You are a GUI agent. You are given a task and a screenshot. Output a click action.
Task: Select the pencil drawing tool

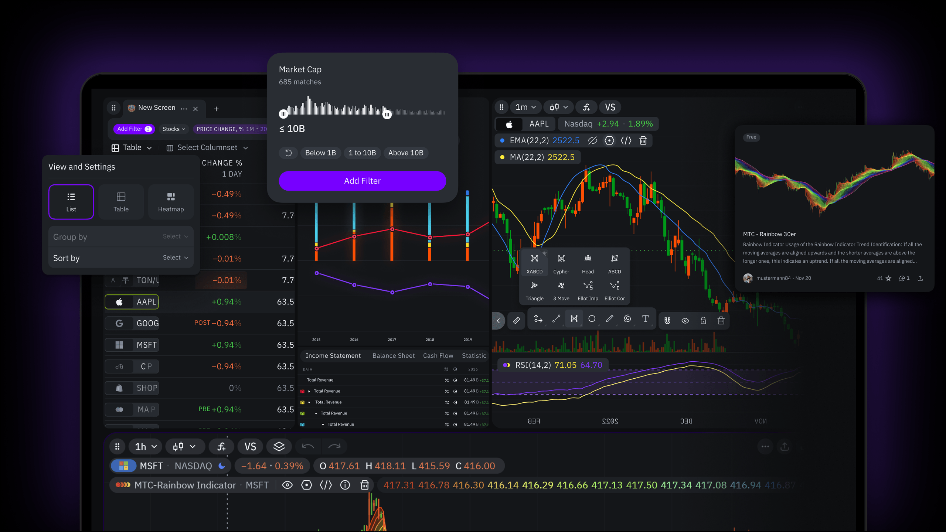pyautogui.click(x=609, y=318)
